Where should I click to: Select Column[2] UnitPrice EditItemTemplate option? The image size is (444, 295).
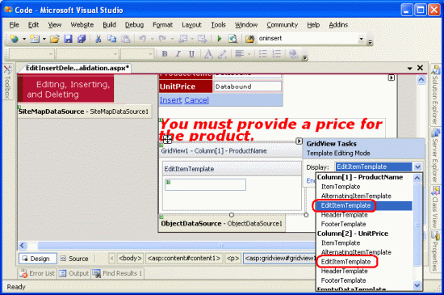click(346, 262)
